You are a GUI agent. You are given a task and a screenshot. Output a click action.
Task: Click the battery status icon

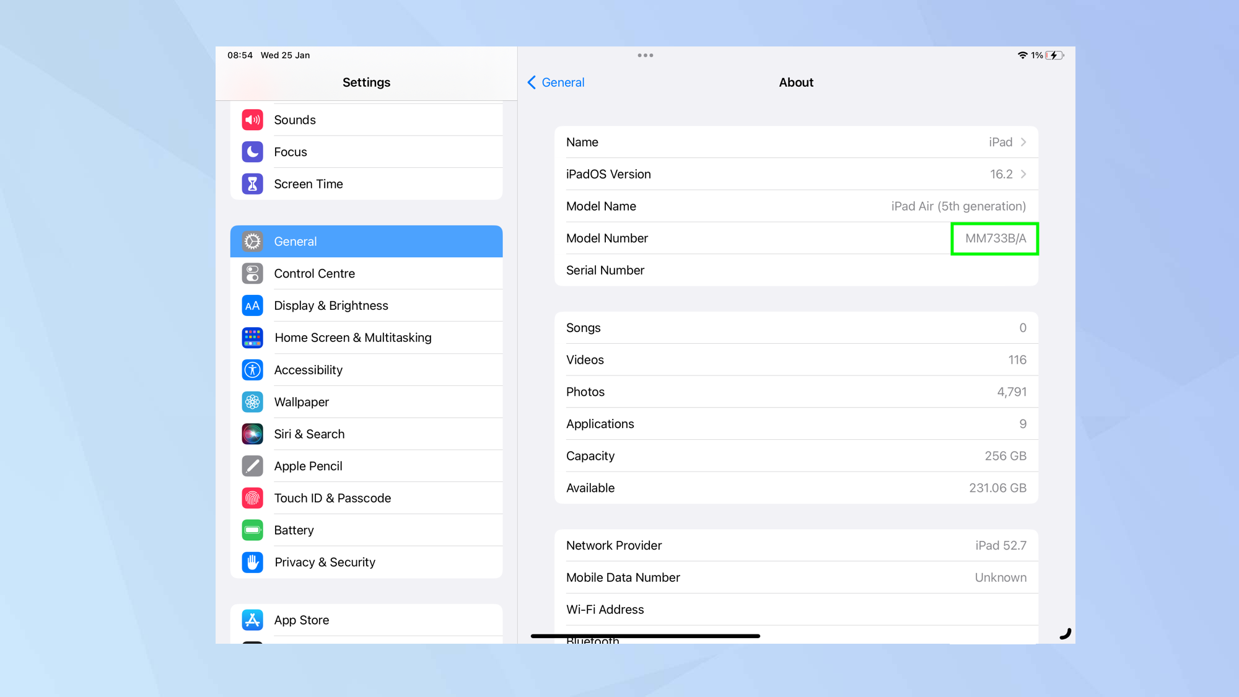point(1054,55)
